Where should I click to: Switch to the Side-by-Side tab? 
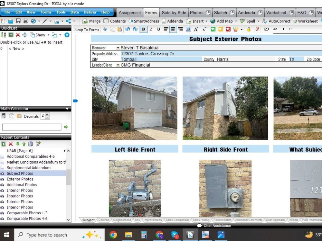pos(174,13)
